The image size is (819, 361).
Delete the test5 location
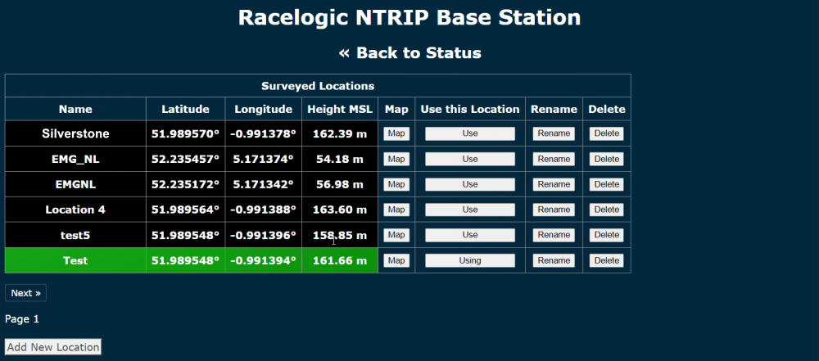606,235
